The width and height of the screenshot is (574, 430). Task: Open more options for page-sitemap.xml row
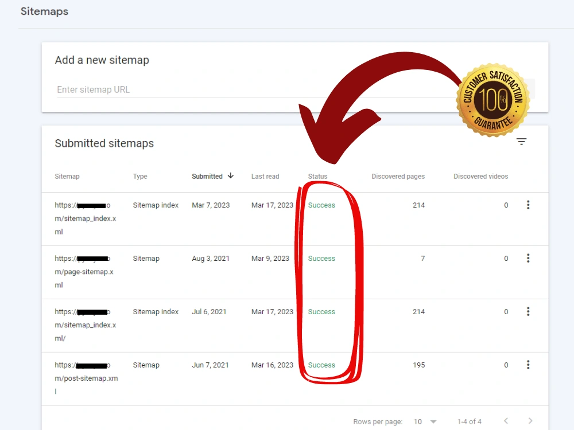(x=528, y=258)
